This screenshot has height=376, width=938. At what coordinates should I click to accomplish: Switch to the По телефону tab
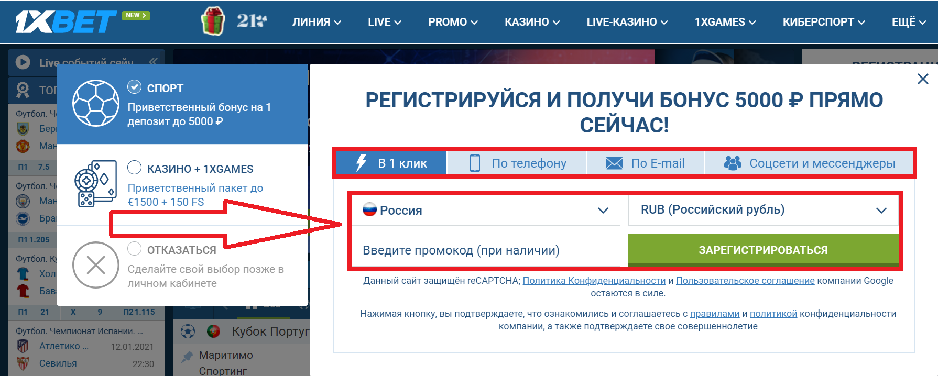coord(517,163)
